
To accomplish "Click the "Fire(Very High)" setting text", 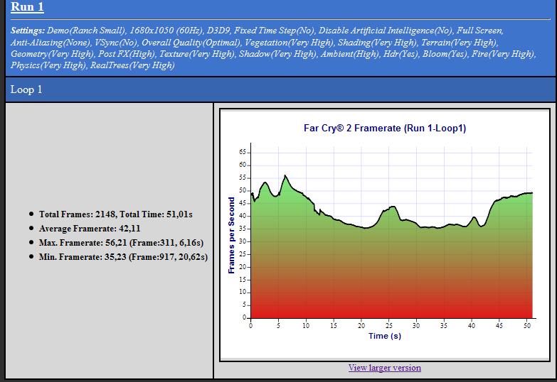I will pyautogui.click(x=504, y=54).
